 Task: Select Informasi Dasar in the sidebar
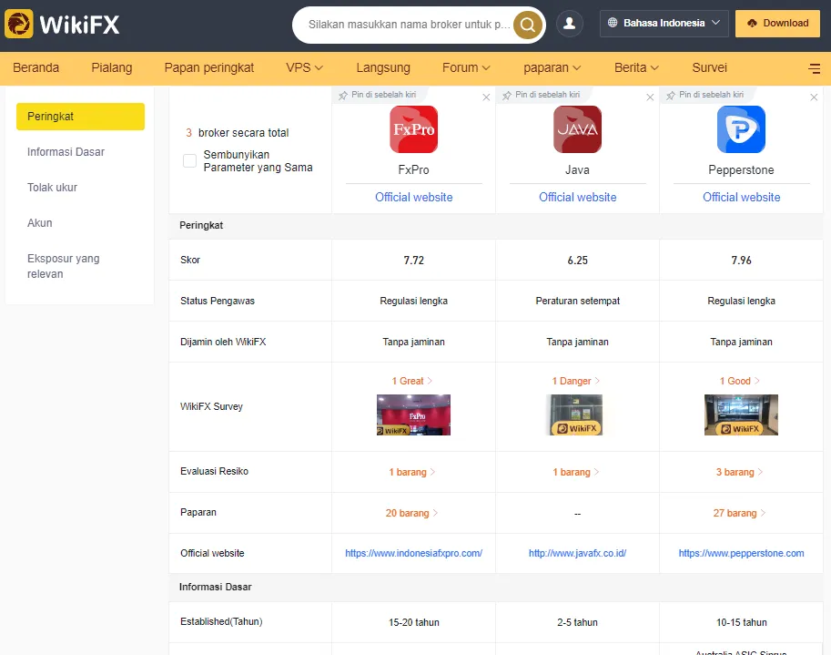66,152
